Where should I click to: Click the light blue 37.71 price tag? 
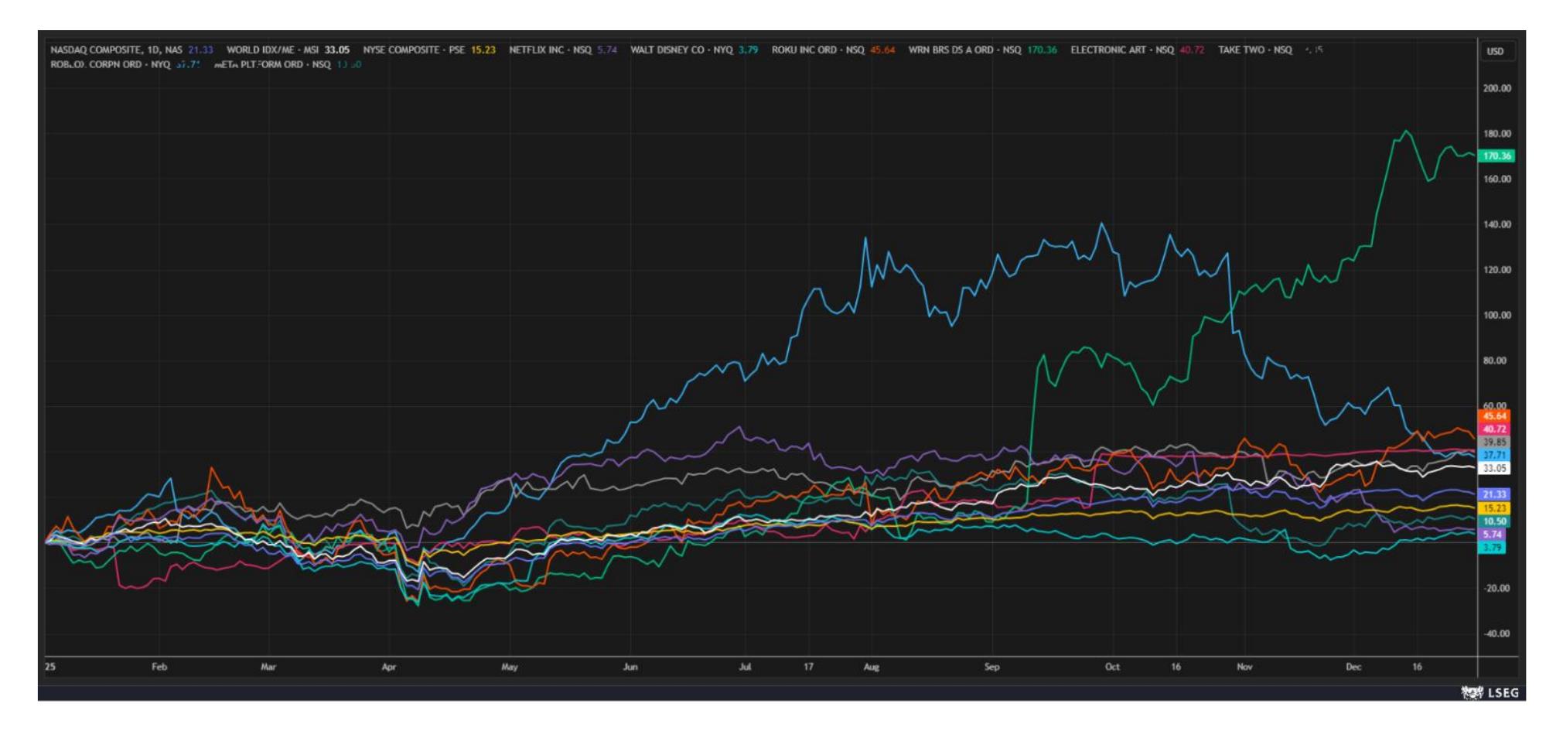1494,455
